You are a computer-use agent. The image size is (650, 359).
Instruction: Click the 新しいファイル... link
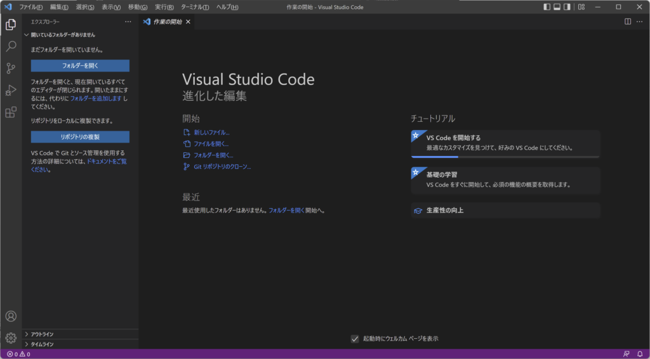coord(212,133)
